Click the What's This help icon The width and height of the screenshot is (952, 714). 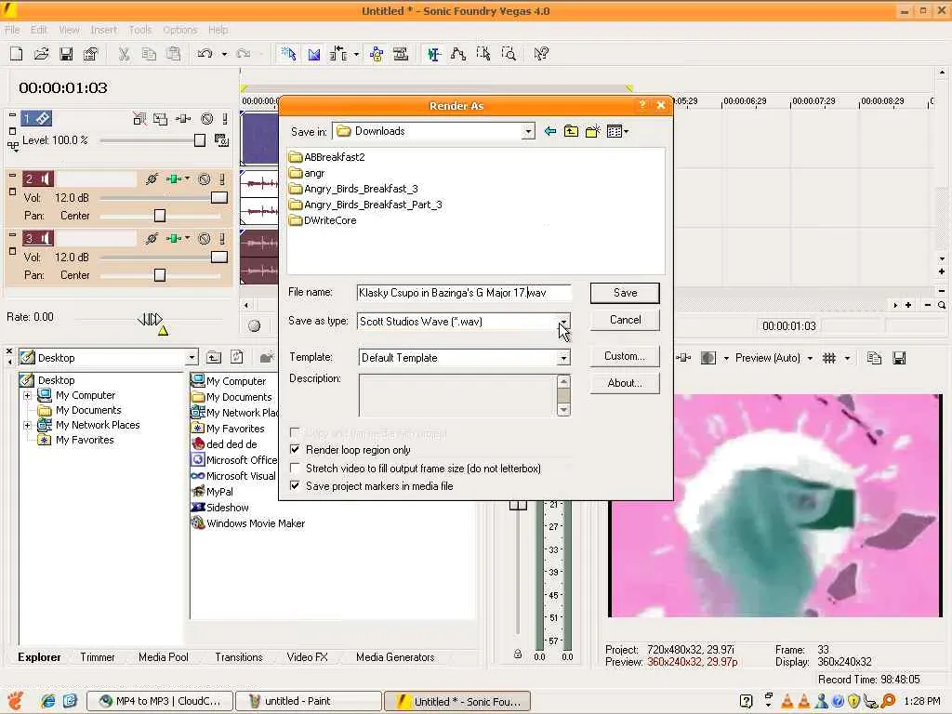click(x=541, y=54)
